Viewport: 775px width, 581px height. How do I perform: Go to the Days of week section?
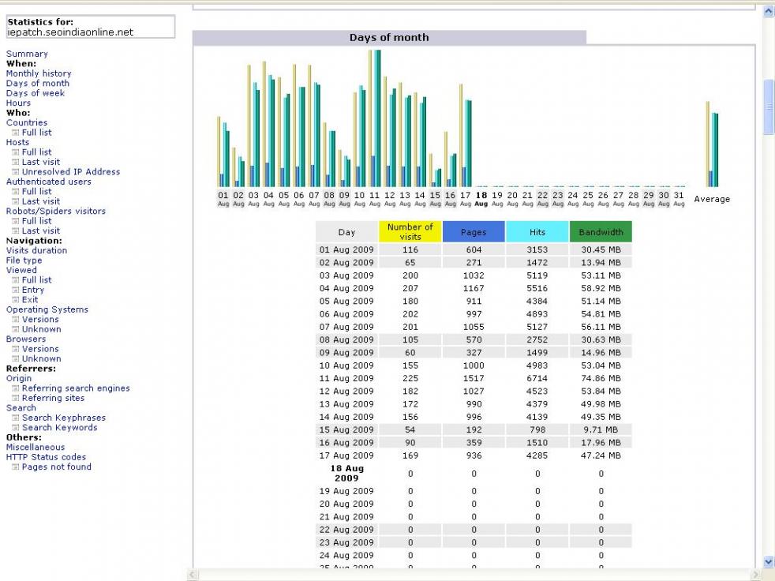tap(35, 93)
